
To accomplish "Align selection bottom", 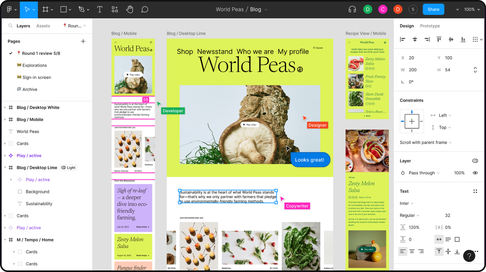I will click(463, 39).
